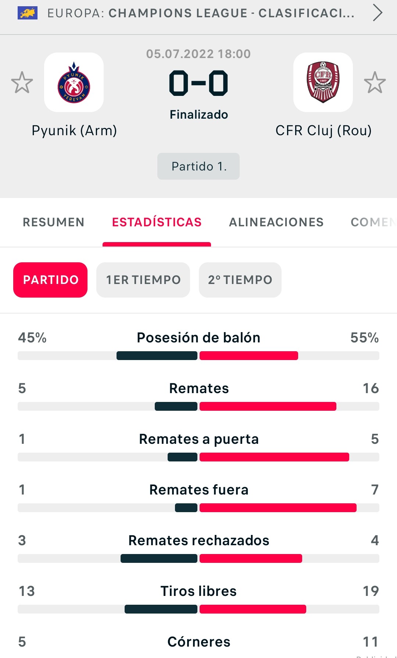The height and width of the screenshot is (658, 397).
Task: Favorite Pyunik with the left star
Action: [22, 82]
